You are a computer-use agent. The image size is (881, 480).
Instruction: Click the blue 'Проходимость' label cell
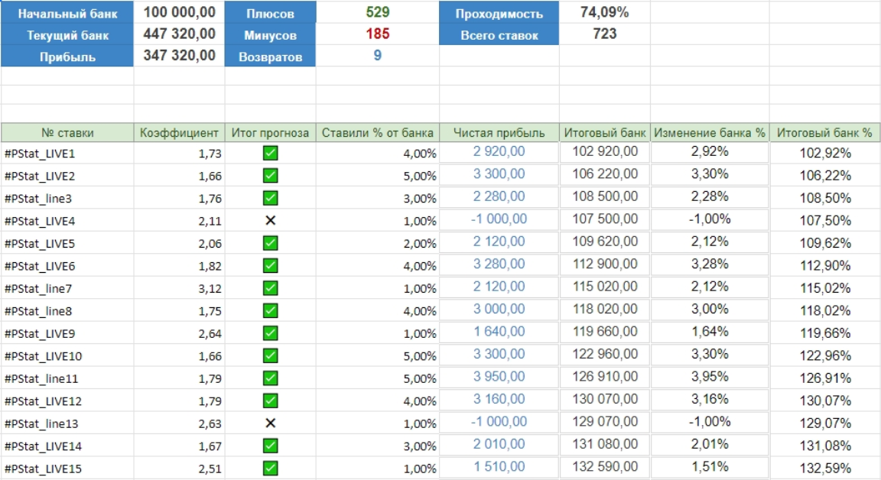(499, 14)
